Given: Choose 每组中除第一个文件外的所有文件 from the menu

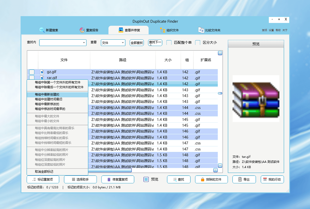Looking at the screenshot, I should 58,82.
